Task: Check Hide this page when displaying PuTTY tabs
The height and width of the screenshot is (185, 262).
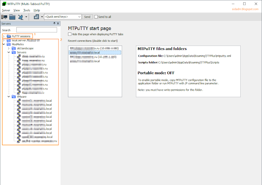Action: pyautogui.click(x=70, y=34)
